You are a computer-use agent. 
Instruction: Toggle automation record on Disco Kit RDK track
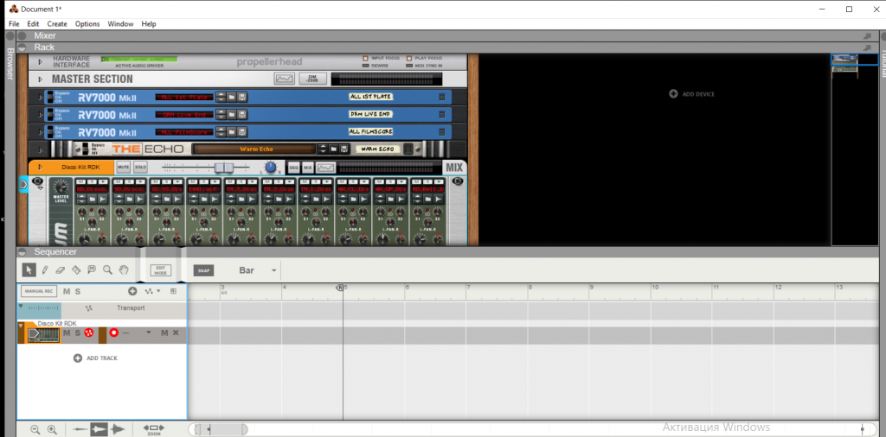[x=89, y=332]
